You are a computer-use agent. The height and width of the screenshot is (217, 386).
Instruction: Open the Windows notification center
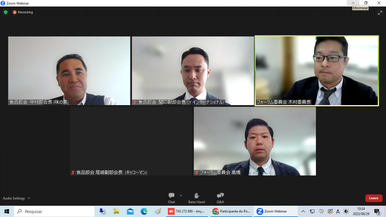[x=377, y=211]
